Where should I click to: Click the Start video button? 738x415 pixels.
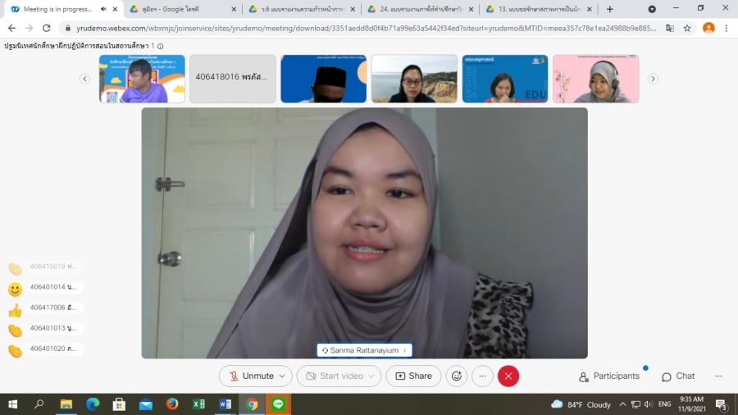pos(335,376)
